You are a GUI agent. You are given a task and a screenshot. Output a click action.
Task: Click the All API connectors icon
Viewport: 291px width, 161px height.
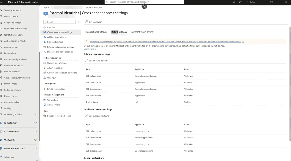[45, 68]
